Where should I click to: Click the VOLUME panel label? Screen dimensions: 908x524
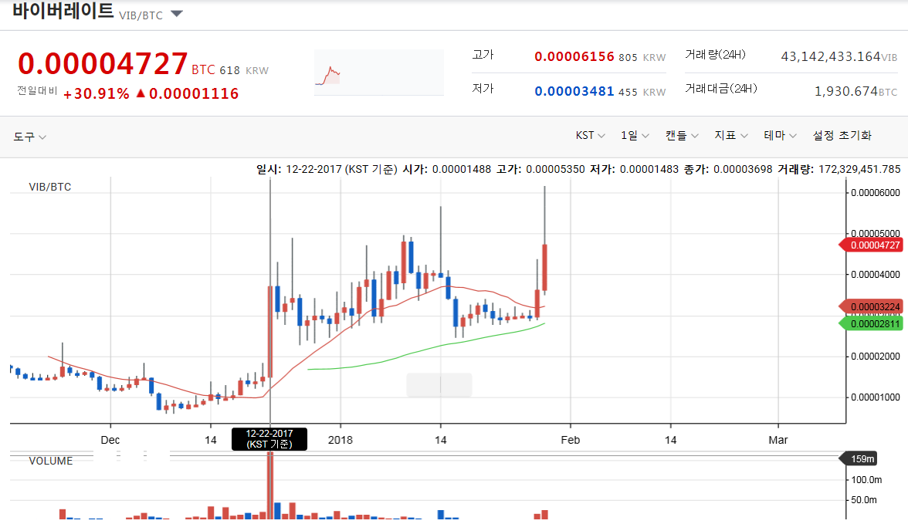click(x=51, y=461)
